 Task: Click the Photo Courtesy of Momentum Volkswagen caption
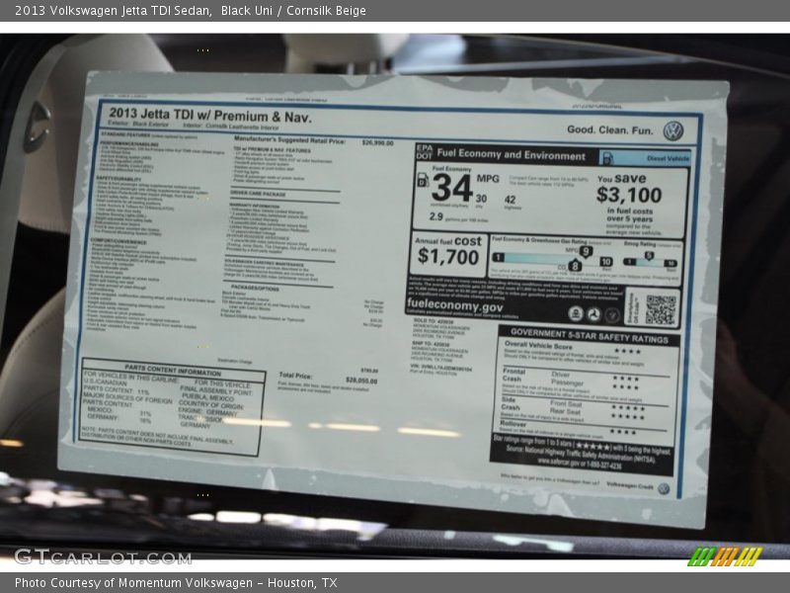[176, 583]
